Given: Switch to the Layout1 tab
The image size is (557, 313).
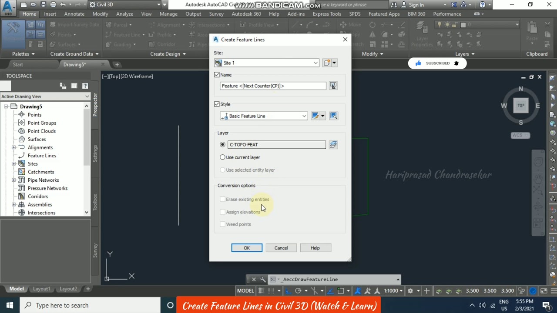Looking at the screenshot, I should point(42,289).
